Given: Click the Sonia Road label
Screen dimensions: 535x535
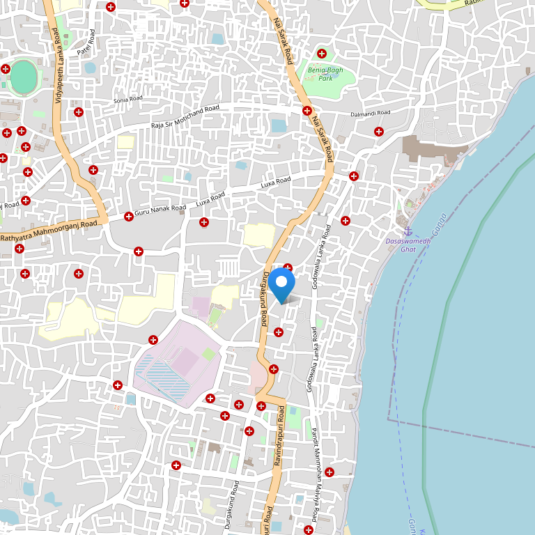Looking at the screenshot, I should tap(127, 99).
